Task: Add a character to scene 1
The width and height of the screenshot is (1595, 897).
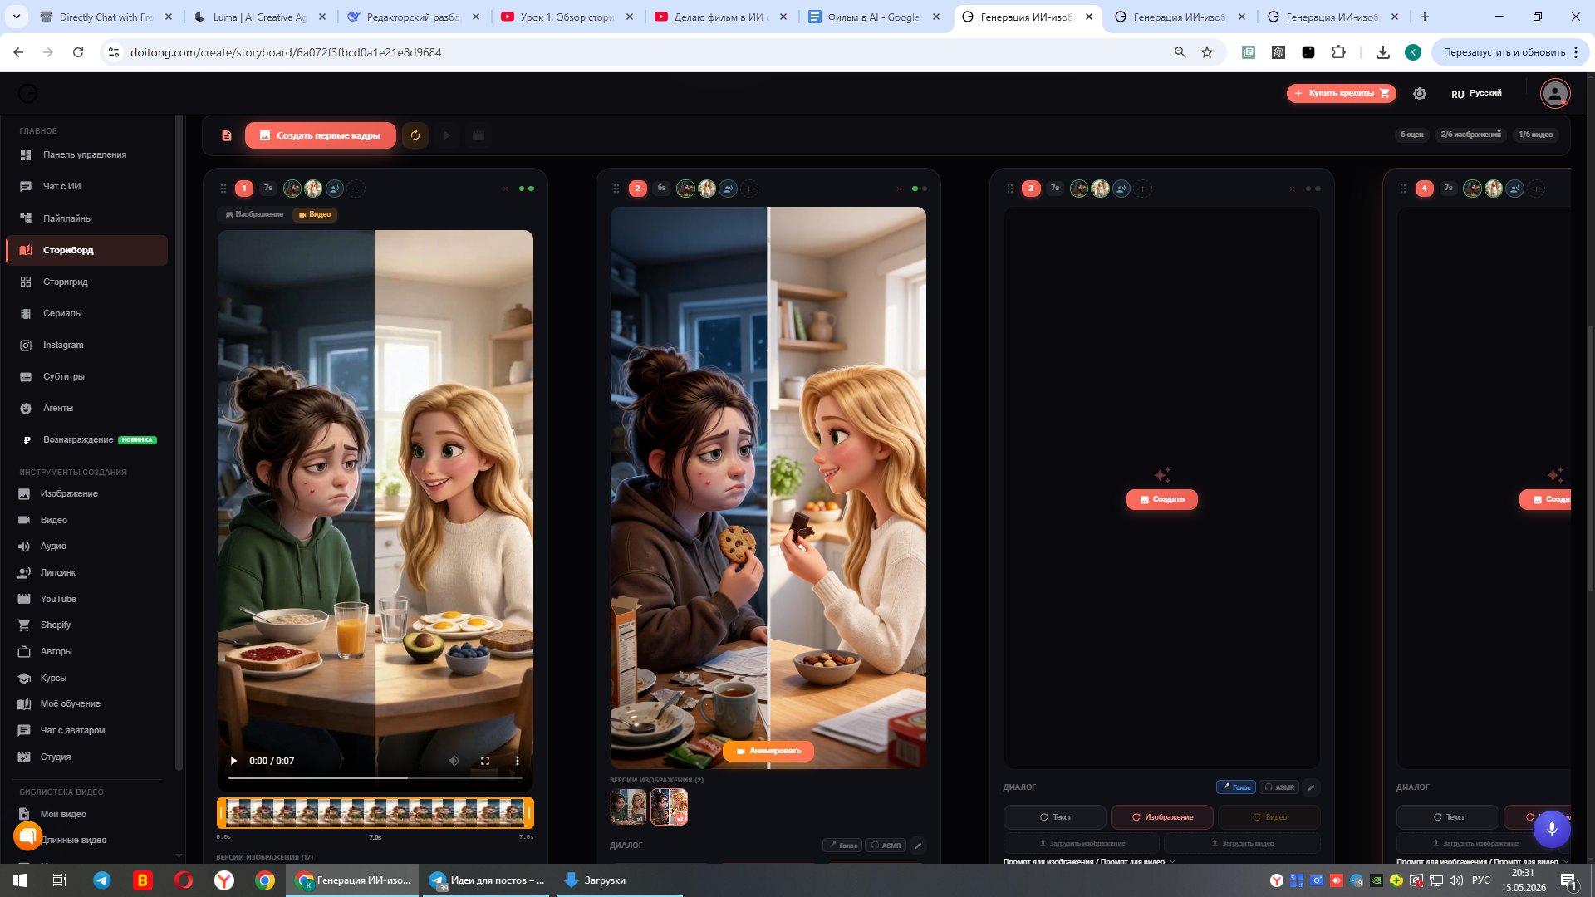Action: tap(356, 189)
